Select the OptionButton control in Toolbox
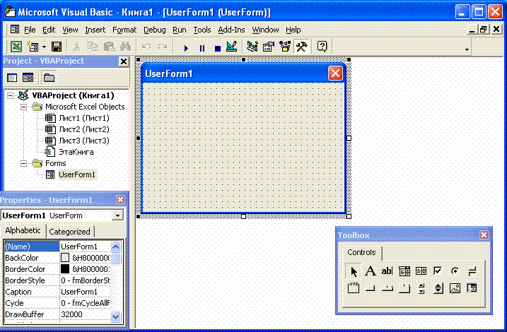The width and height of the screenshot is (507, 332). 455,271
